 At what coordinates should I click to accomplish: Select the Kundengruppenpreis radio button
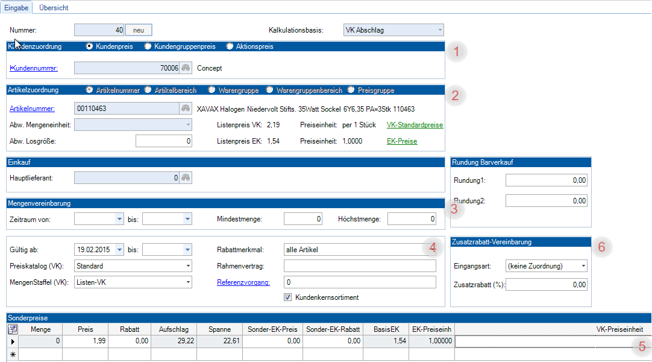[x=148, y=46]
